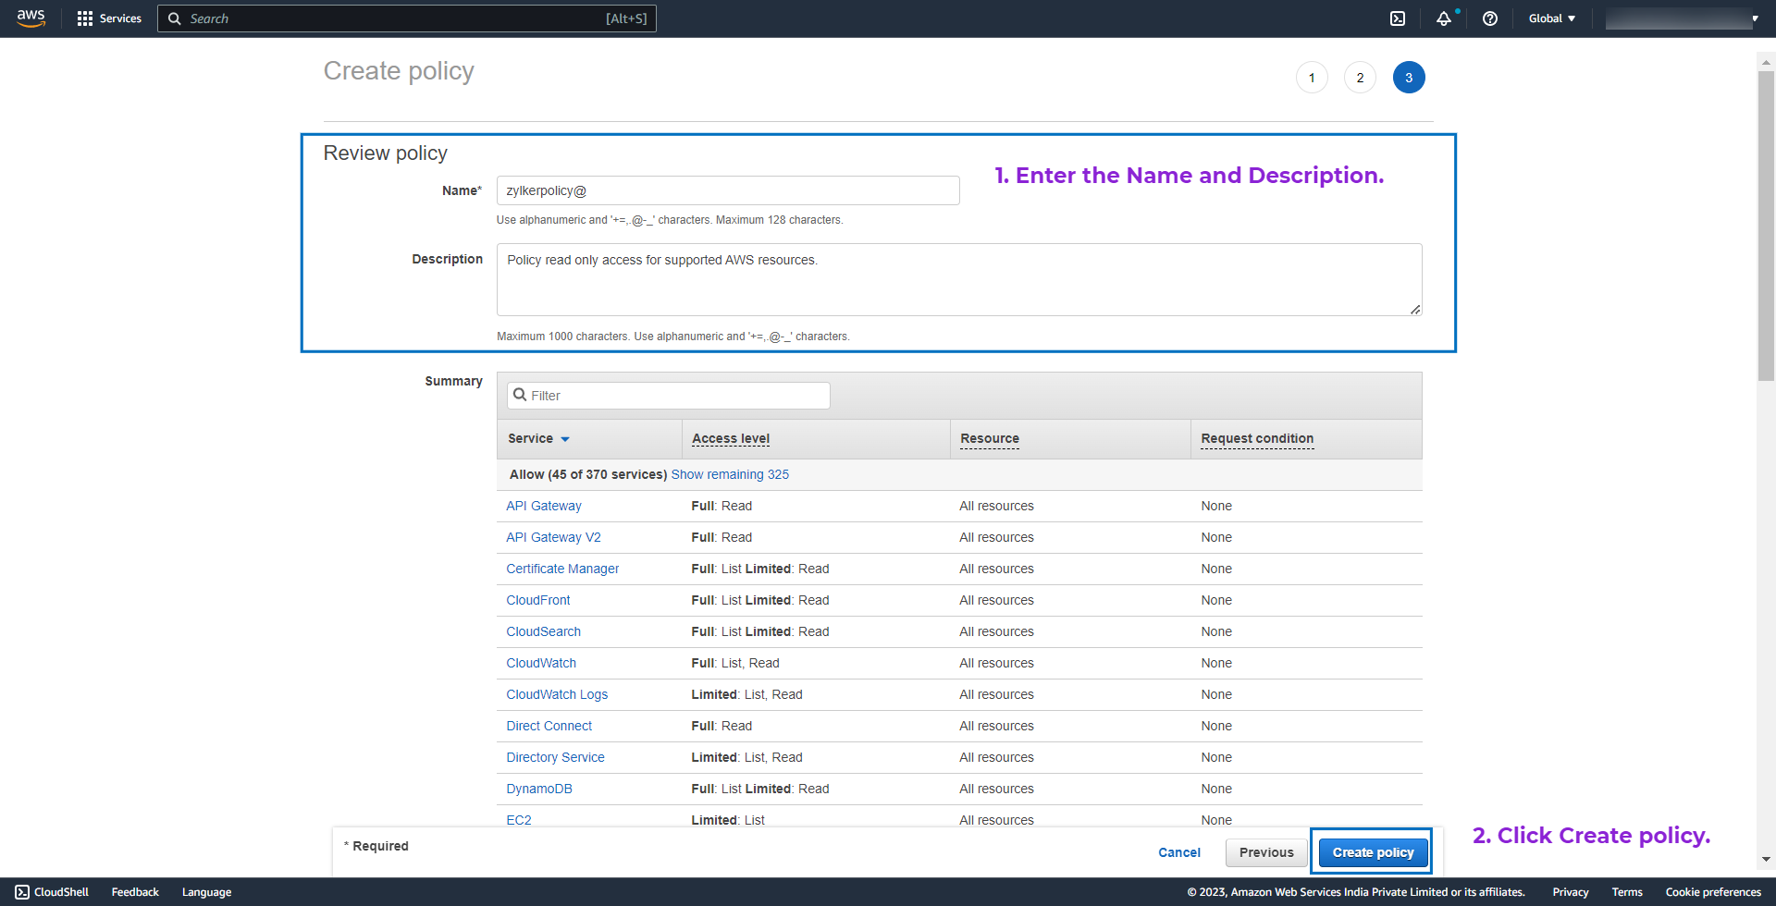The image size is (1776, 906).
Task: Click 'Full: List, Read' in CloudWatch row
Action: point(735,663)
